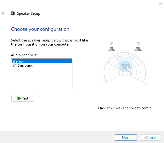Screen dimensions: 164x143
Task: Click the R label above right speaker
Action: coord(138,44)
